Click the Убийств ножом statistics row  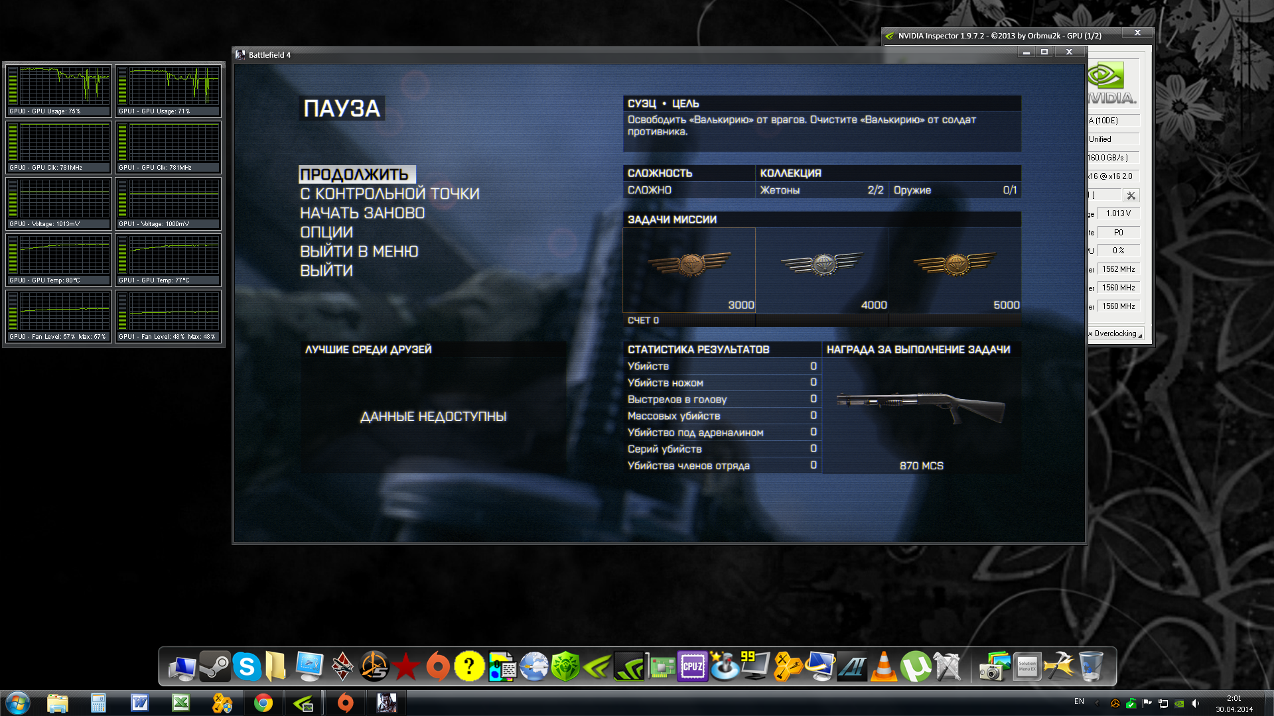pyautogui.click(x=722, y=383)
